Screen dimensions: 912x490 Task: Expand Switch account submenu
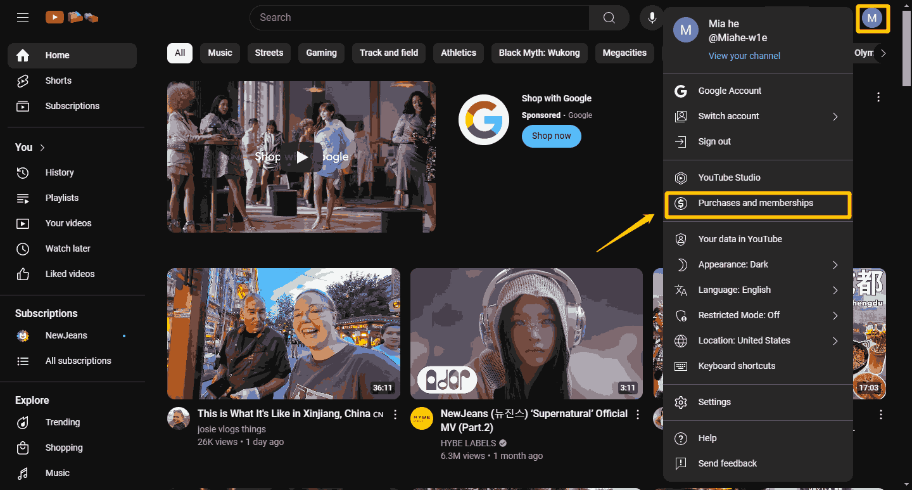tap(758, 116)
